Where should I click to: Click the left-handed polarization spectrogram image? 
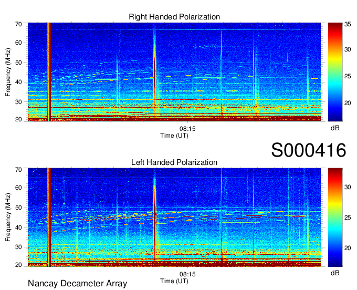tap(174, 217)
